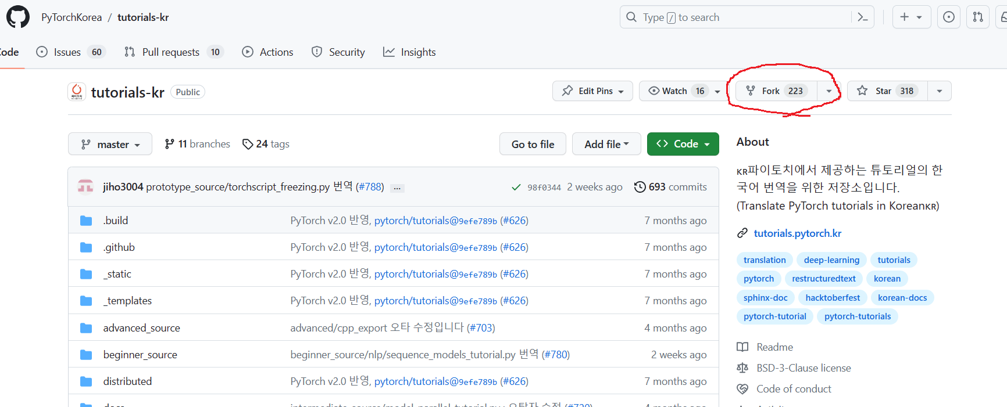This screenshot has width=1007, height=407.
Task: Open the Code tab
Action: [x=9, y=52]
